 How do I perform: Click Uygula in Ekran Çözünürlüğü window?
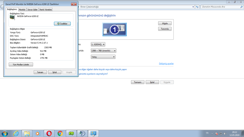[167, 82]
